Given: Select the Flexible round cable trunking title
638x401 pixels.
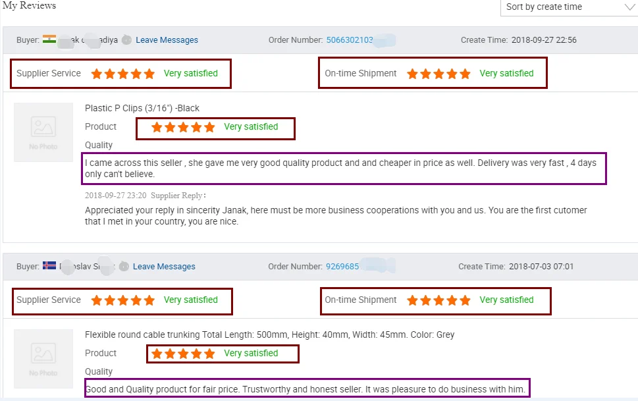Looking at the screenshot, I should point(269,334).
